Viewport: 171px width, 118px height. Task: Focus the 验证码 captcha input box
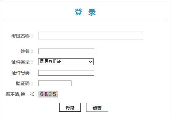click(x=55, y=83)
